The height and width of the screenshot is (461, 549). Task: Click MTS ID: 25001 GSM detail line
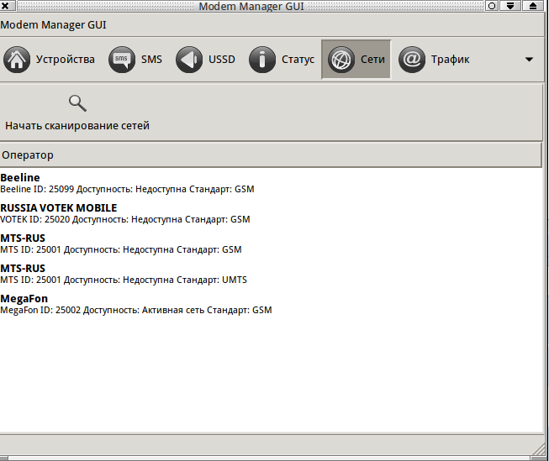coord(121,249)
